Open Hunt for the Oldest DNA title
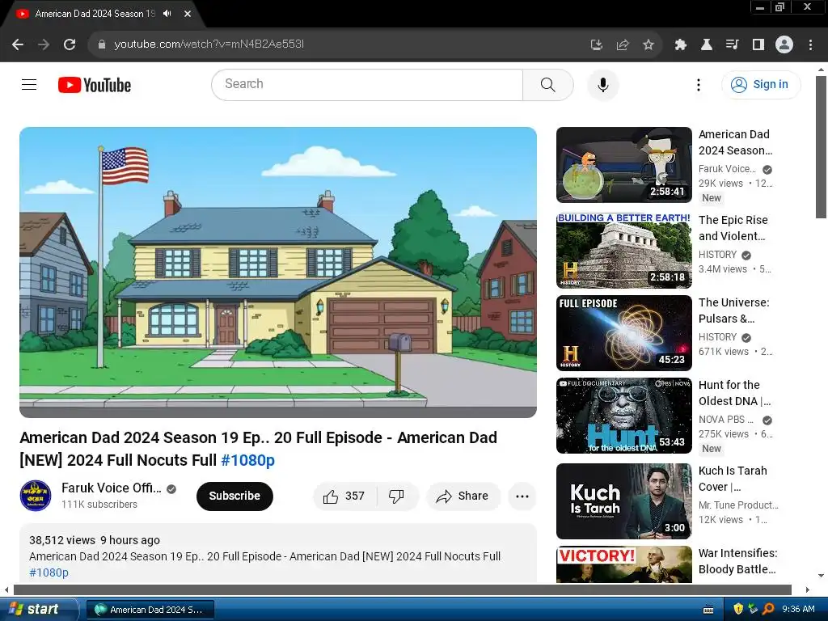 click(x=734, y=393)
